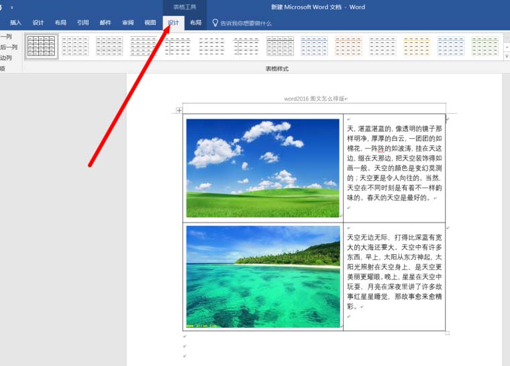The image size is (510, 366).
Task: Toggle the 边列 table style option
Action: click(6, 58)
